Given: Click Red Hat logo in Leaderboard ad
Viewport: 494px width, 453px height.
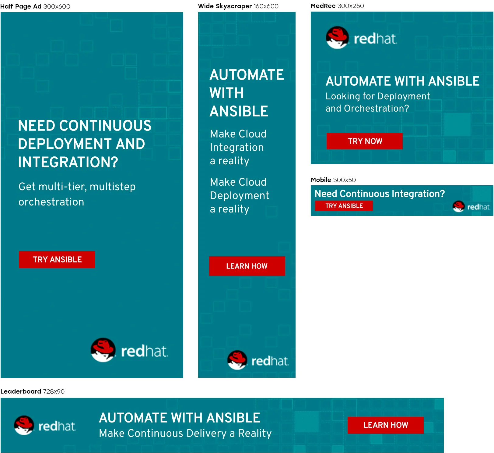Looking at the screenshot, I should pyautogui.click(x=45, y=425).
